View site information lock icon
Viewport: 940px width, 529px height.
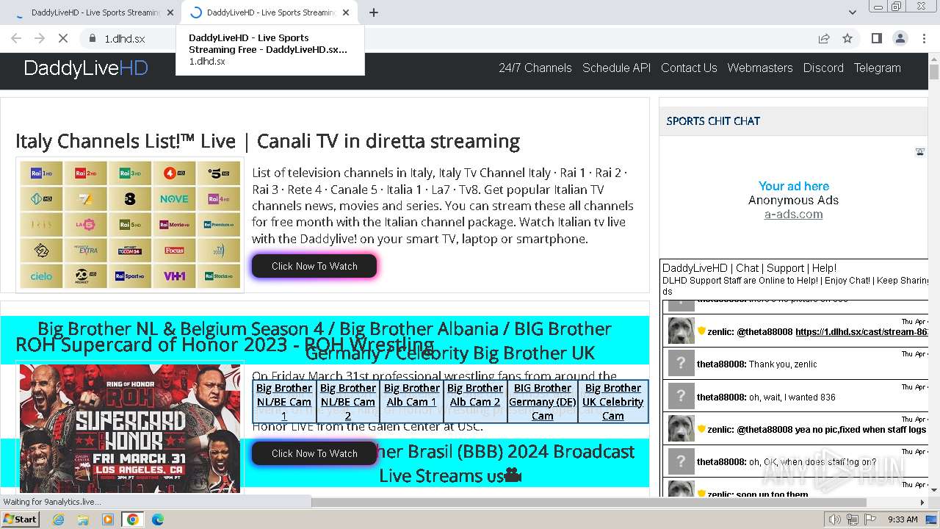coord(93,38)
